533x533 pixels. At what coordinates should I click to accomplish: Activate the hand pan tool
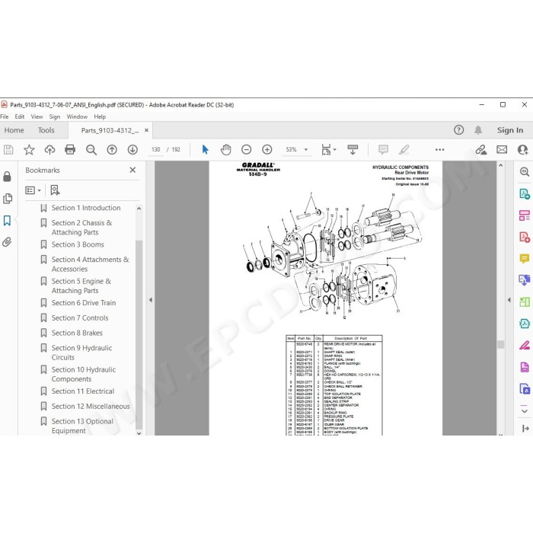[x=225, y=149]
